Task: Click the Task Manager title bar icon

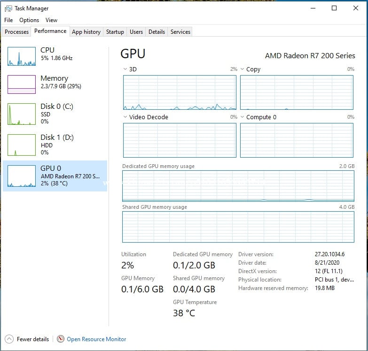Action: click(8, 8)
